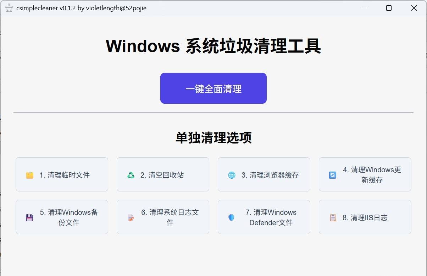Click the csimplecleaner app icon in title bar
Viewport: 427px width, 276px height.
(9, 8)
